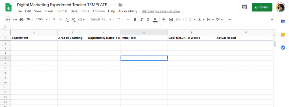Open the text color picker
289x107 pixels.
point(155,19)
